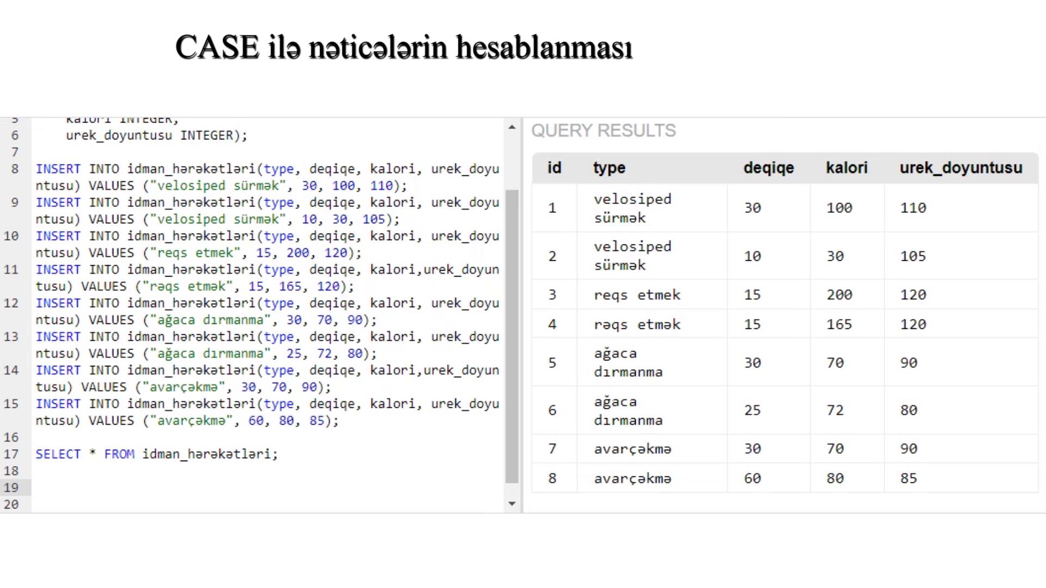Click the deqiqe column header
Viewport: 1046px width, 588px height.
[769, 168]
